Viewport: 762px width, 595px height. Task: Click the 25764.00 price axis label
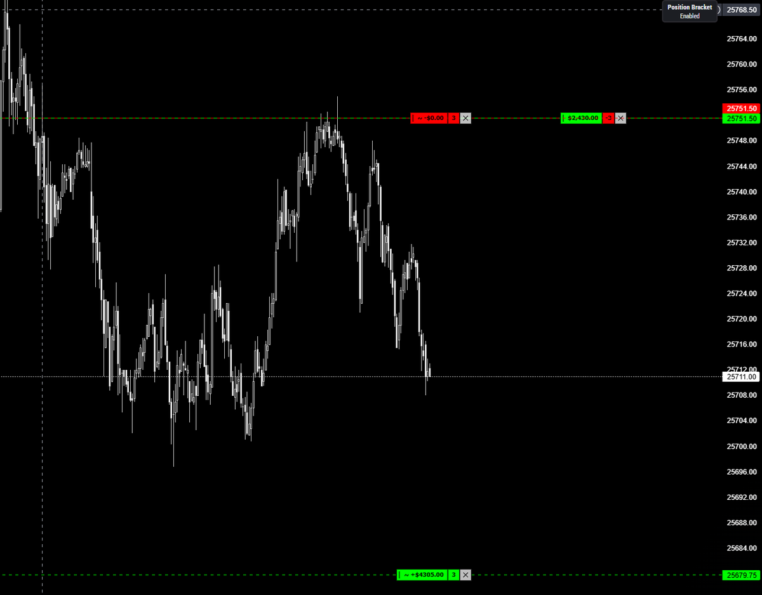[741, 39]
